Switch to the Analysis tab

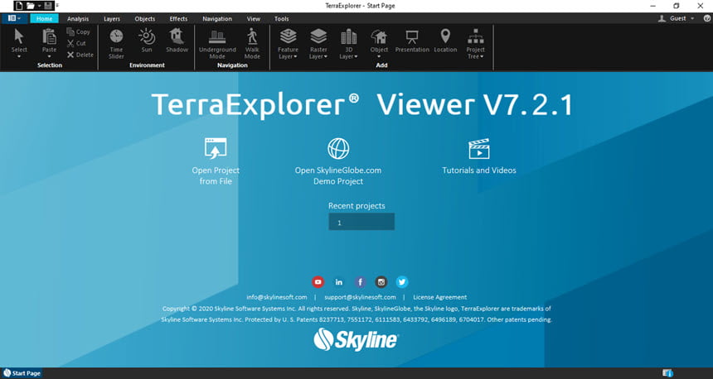(x=78, y=18)
